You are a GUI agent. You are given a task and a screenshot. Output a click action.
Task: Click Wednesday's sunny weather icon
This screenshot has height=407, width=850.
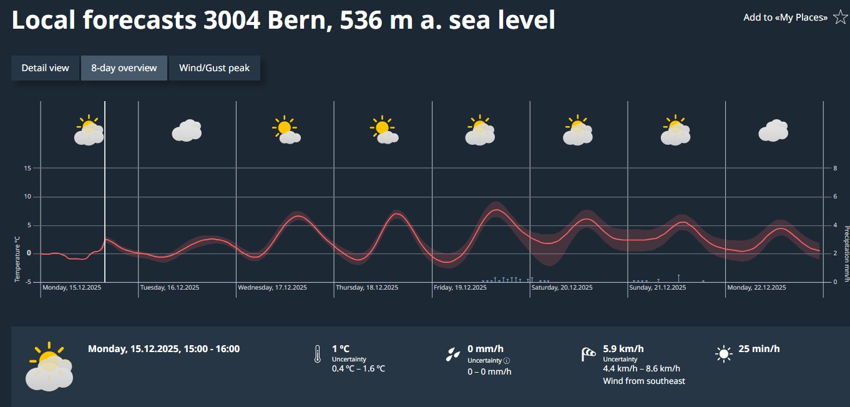coord(285,130)
